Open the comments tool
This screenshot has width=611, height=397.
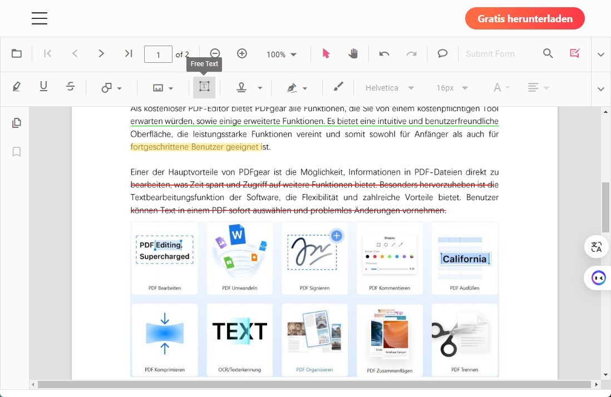tap(442, 53)
